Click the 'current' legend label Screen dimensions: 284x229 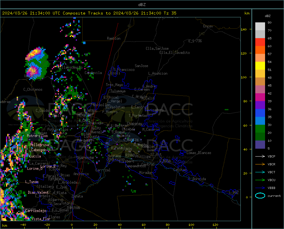(x=274, y=196)
